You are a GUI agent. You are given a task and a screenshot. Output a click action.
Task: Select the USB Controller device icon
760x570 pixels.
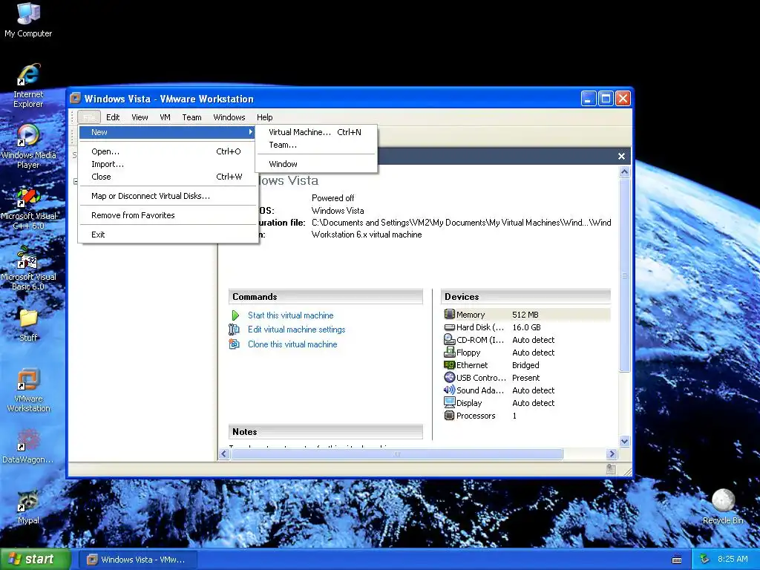tap(449, 377)
